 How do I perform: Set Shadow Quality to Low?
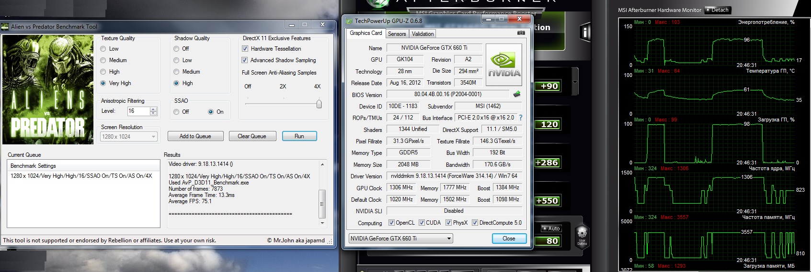[x=176, y=60]
